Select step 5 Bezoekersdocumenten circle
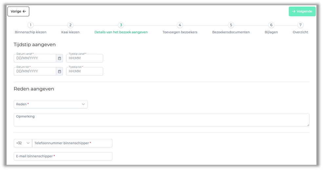This screenshot has height=170, width=323. click(231, 25)
